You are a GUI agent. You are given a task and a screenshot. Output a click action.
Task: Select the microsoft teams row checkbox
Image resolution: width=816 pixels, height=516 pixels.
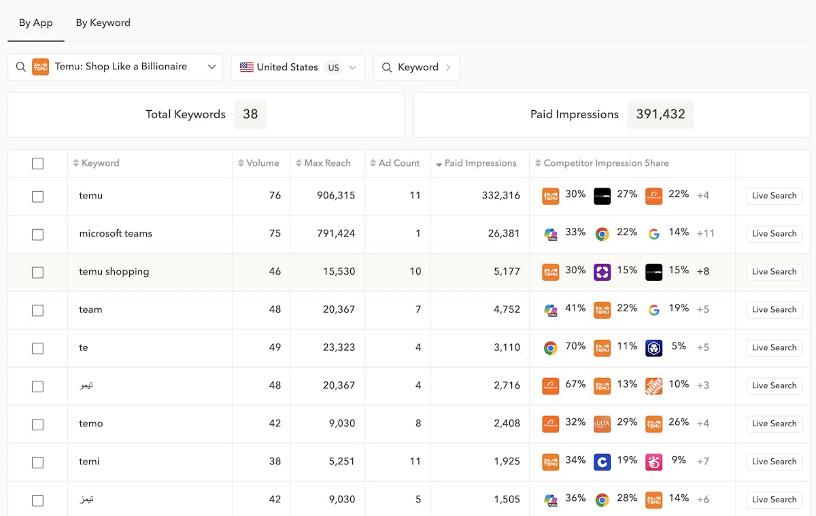37,235
